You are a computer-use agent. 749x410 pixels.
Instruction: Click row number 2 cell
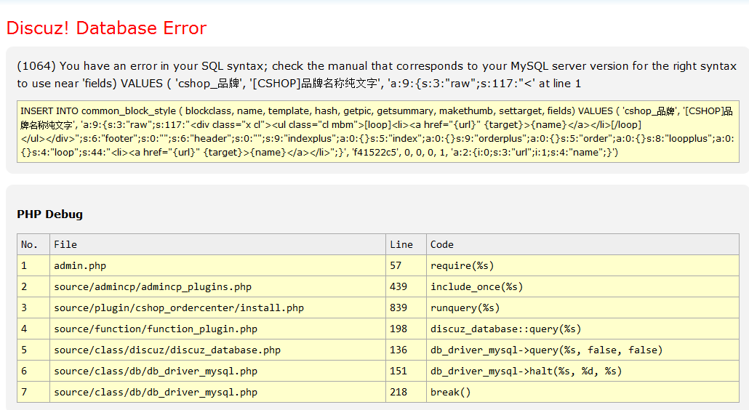[x=33, y=286]
